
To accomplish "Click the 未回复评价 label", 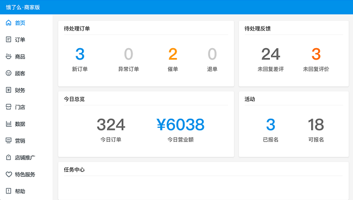I will point(316,69).
